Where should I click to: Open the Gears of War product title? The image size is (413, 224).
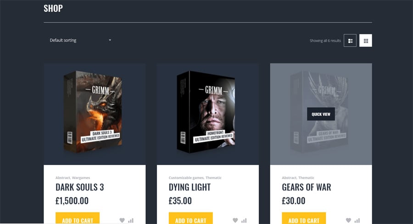[x=307, y=187]
